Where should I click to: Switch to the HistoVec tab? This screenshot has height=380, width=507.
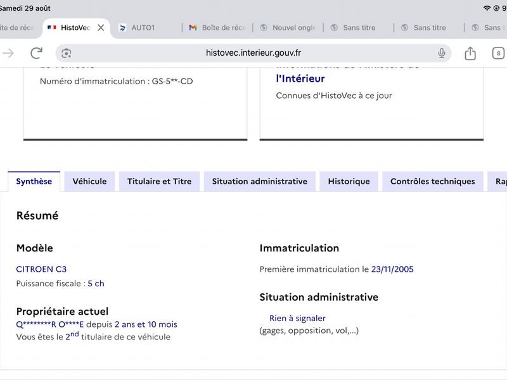click(x=75, y=28)
